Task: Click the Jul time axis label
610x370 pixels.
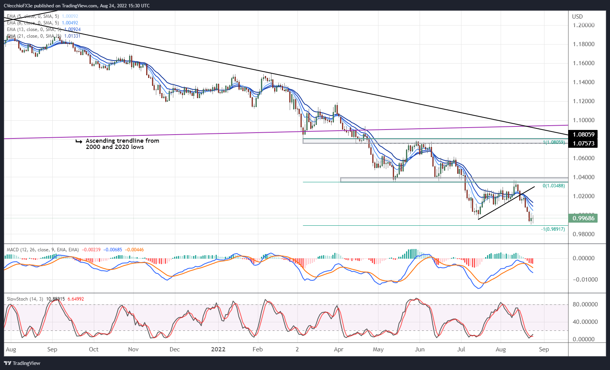Action: 461,349
